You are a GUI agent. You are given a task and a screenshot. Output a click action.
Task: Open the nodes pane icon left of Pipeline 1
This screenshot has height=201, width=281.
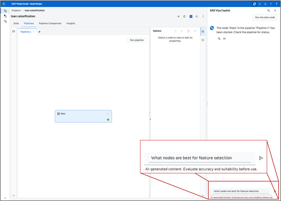[14, 31]
